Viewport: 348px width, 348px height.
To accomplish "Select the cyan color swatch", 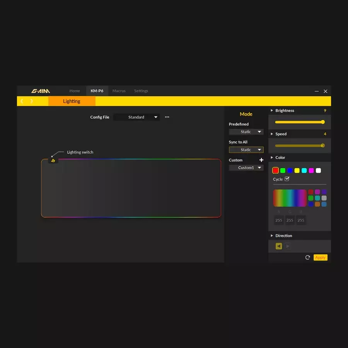I will click(x=304, y=171).
